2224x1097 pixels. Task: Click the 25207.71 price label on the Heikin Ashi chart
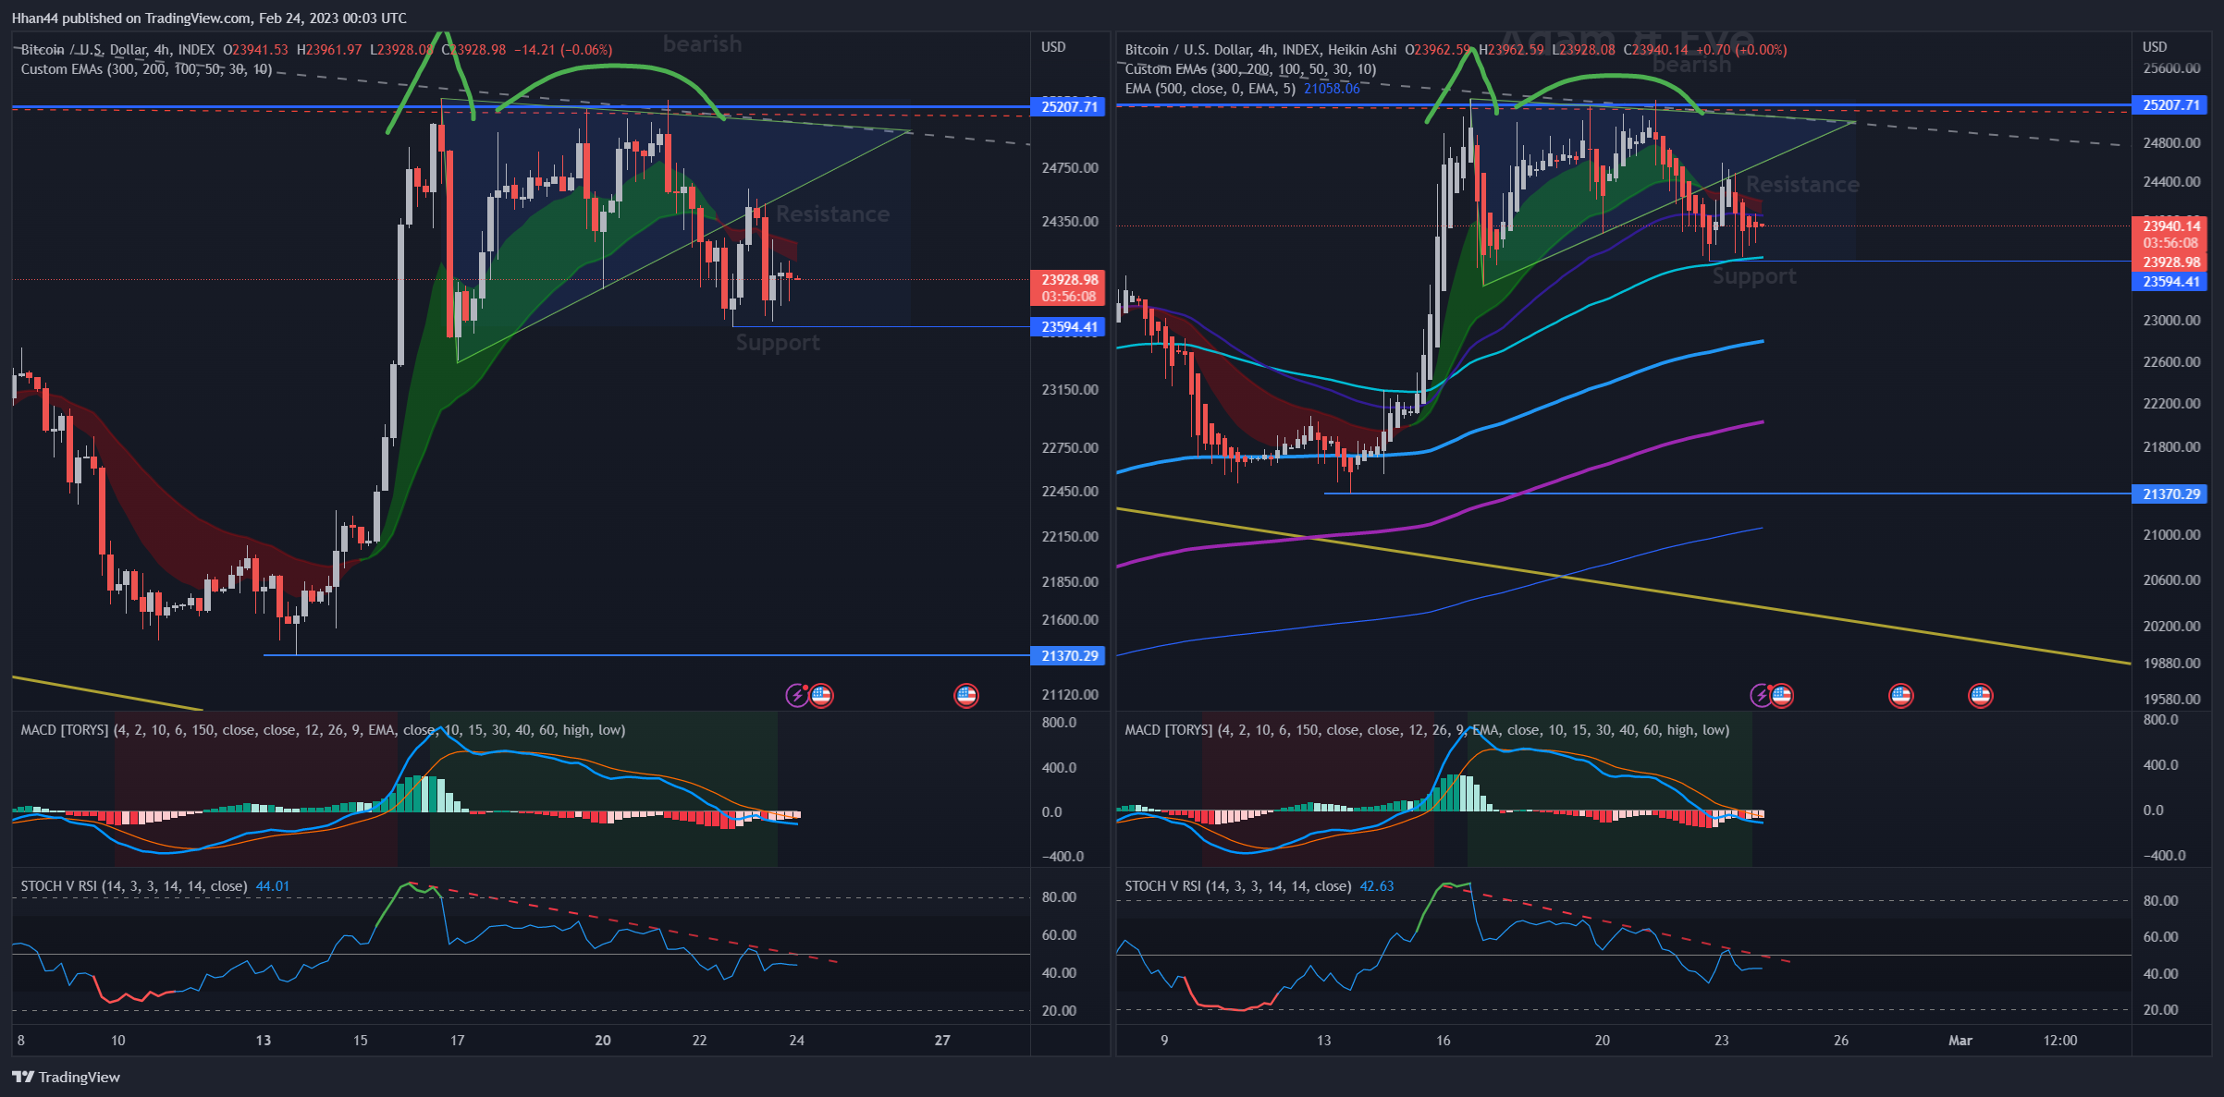point(2169,105)
